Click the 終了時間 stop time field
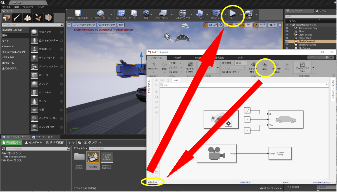The image size is (337, 192). click(x=241, y=63)
